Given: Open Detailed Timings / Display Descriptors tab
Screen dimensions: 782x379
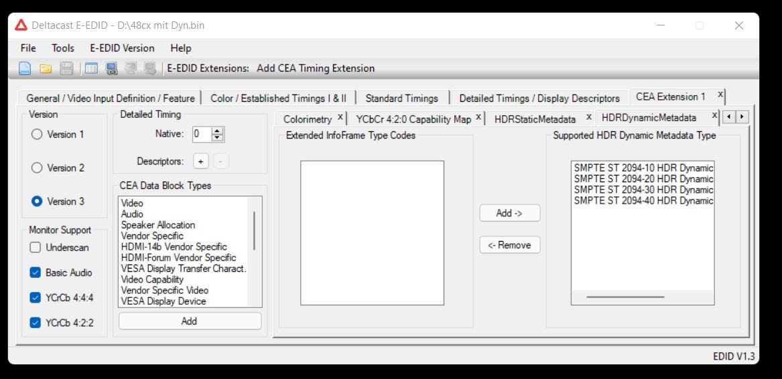Looking at the screenshot, I should (x=539, y=98).
